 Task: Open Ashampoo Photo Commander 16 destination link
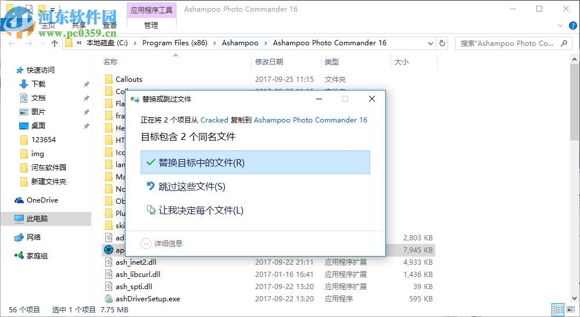(311, 120)
